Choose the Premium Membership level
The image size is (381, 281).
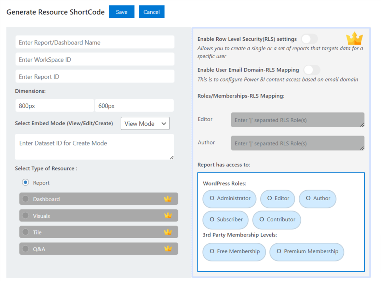[x=307, y=252]
